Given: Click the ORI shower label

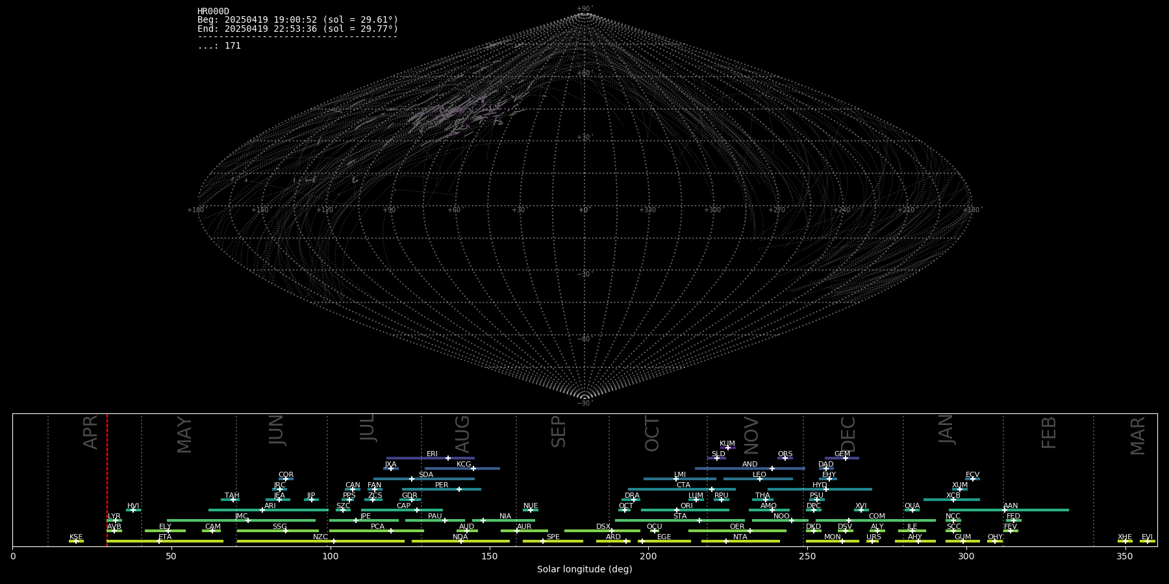Looking at the screenshot, I should click(x=686, y=506).
